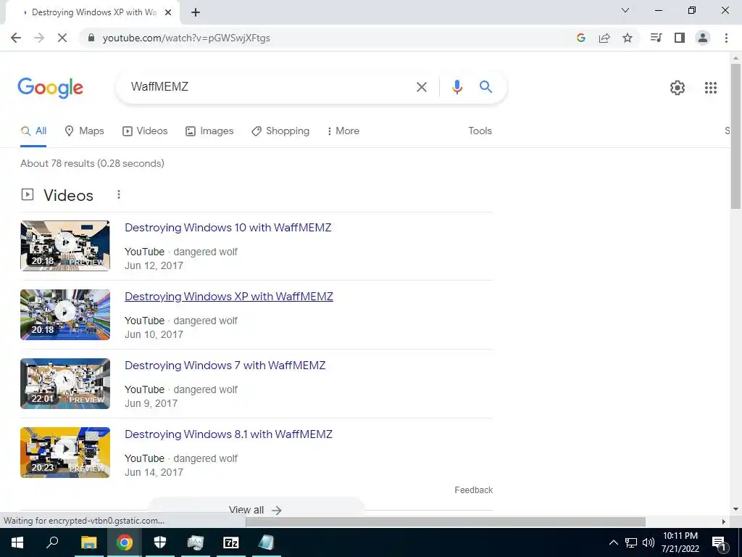742x557 pixels.
Task: Open the Chrome side panel
Action: tap(680, 38)
